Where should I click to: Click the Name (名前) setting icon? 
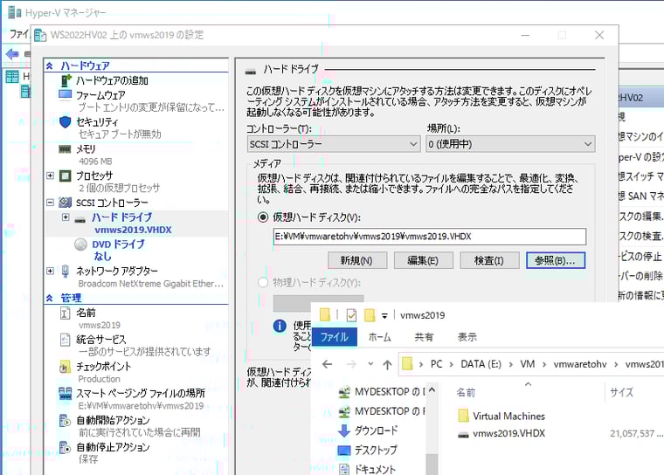click(x=66, y=313)
